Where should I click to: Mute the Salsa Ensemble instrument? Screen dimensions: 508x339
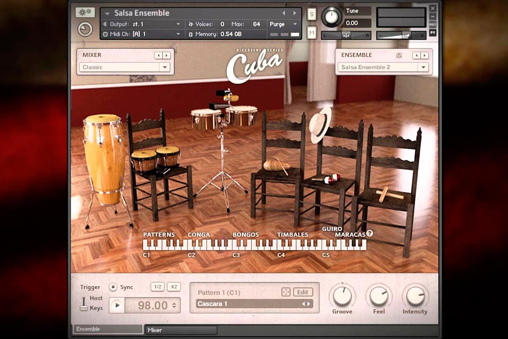coord(312,32)
